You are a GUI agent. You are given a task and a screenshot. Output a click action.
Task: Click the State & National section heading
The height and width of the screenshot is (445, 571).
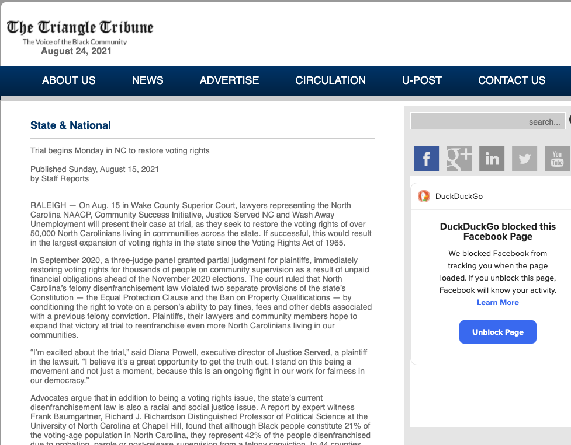point(71,125)
